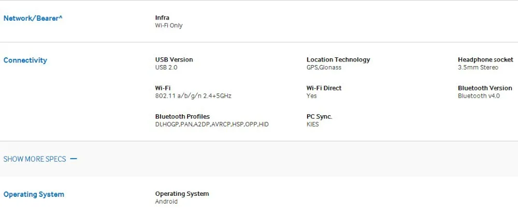The height and width of the screenshot is (218, 518).
Task: Collapse specs with the minus icon
Action: pyautogui.click(x=74, y=159)
